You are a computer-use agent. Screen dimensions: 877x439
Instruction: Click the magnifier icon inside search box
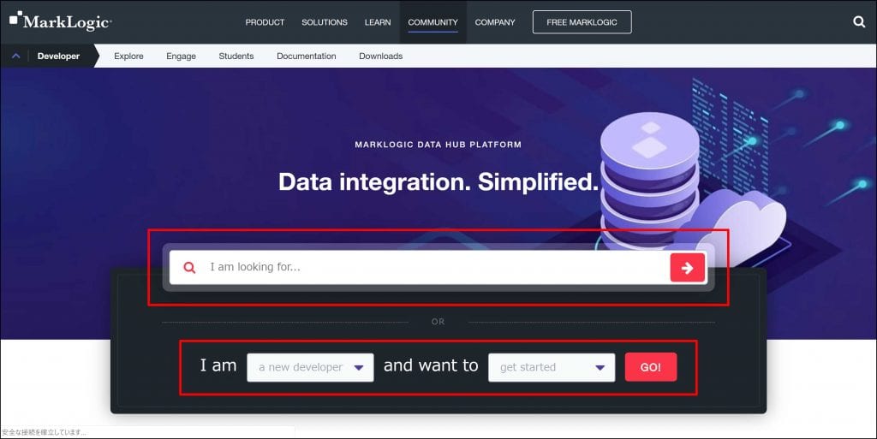pos(190,268)
